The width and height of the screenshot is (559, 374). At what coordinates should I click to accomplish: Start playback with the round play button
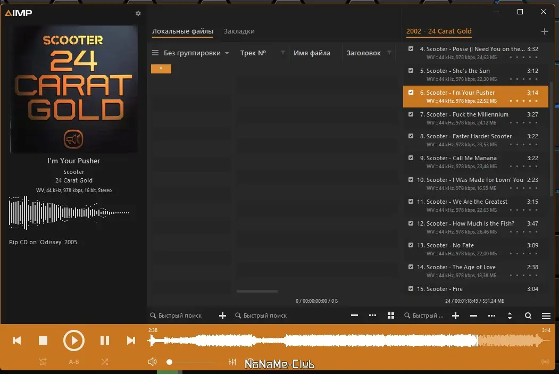74,340
